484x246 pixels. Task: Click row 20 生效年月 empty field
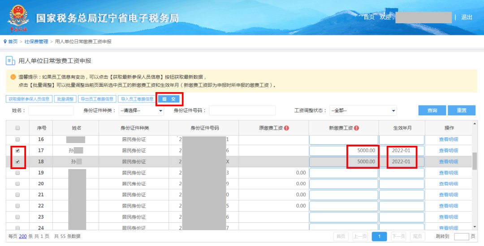click(x=402, y=184)
